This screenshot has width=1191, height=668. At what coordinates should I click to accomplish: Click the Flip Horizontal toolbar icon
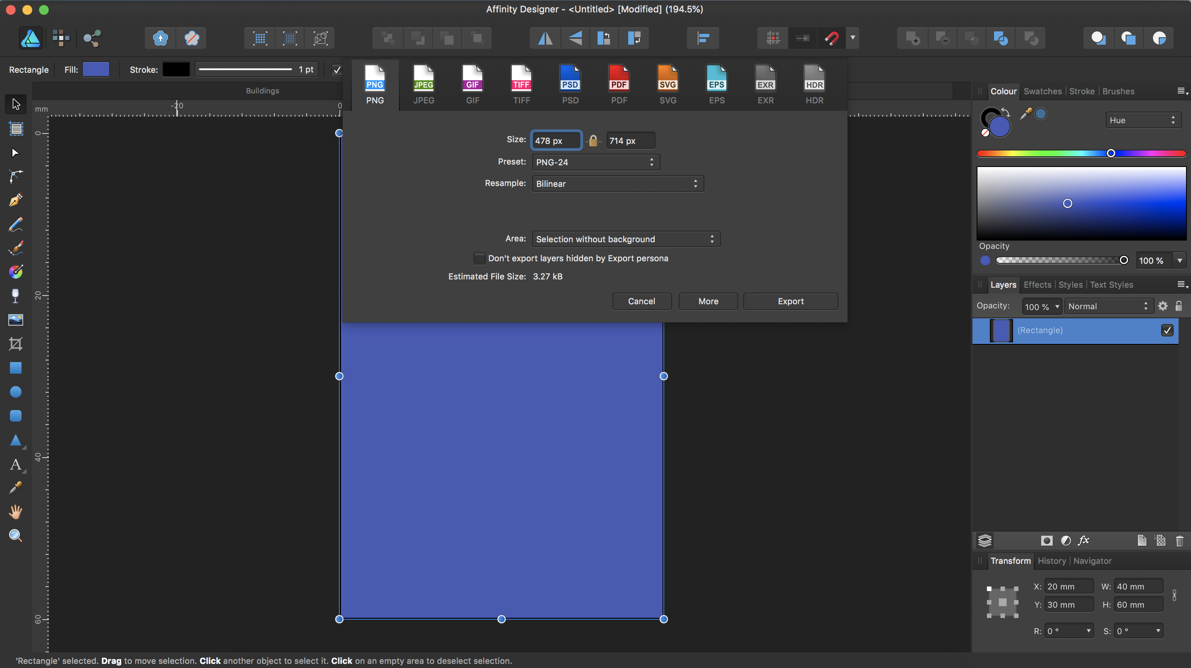tap(545, 38)
